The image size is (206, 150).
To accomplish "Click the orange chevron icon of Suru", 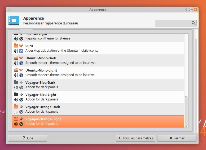I will pos(21,46).
